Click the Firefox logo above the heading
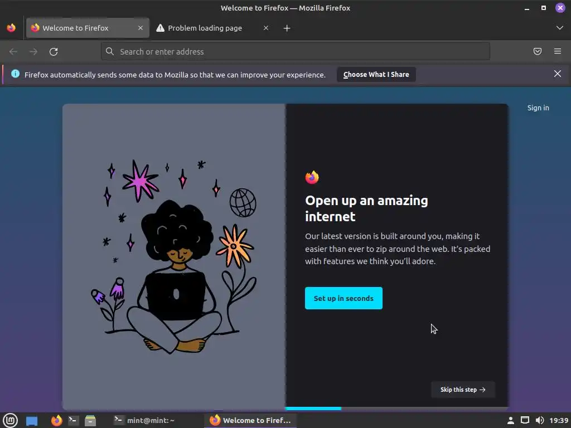The height and width of the screenshot is (428, 571). point(312,177)
